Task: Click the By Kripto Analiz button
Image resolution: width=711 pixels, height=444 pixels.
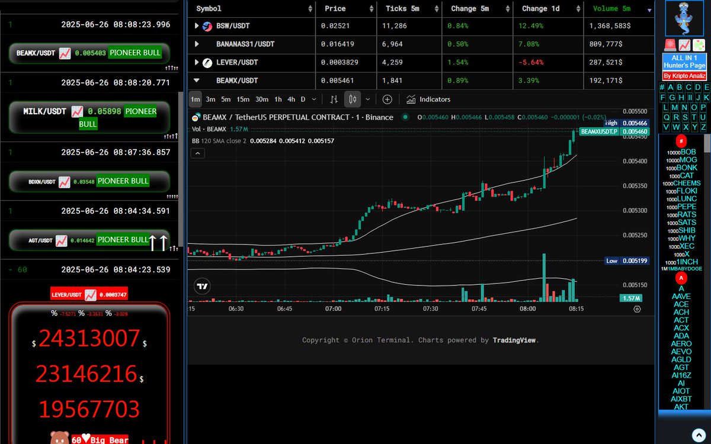Action: coord(684,76)
